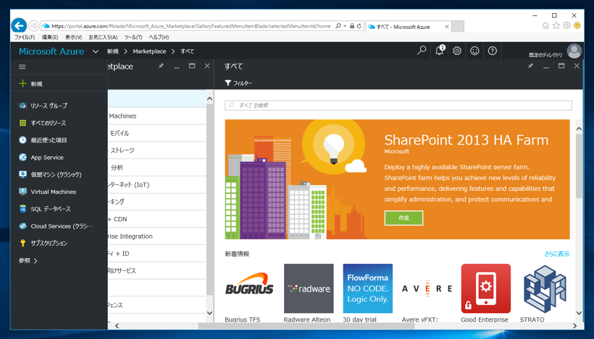Screen dimensions: 594x339
Task: Open Azure feedback smiley icon
Action: (x=474, y=51)
